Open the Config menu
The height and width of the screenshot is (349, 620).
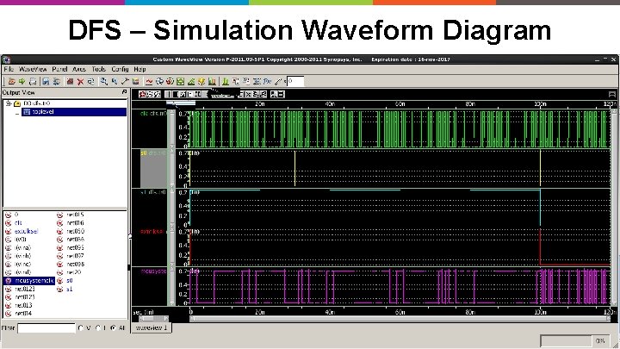tap(120, 69)
